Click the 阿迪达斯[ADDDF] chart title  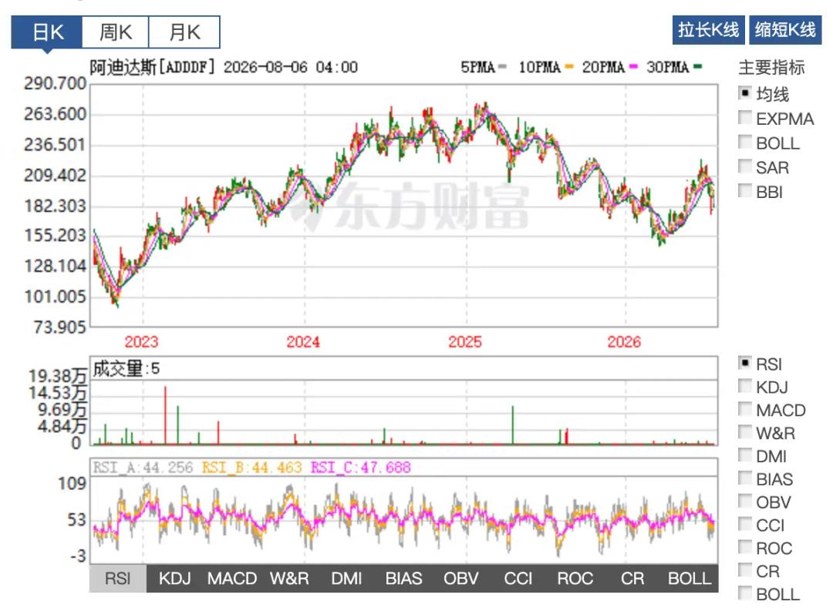coord(153,67)
